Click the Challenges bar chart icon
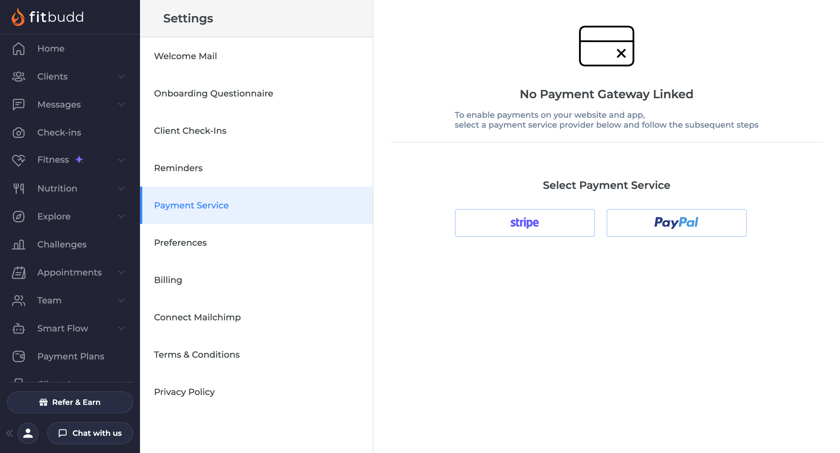840x453 pixels. click(x=19, y=244)
